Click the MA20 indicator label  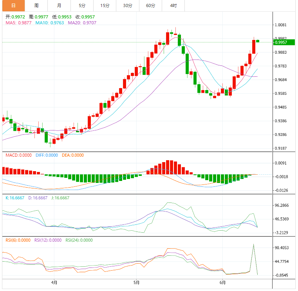tap(82, 23)
